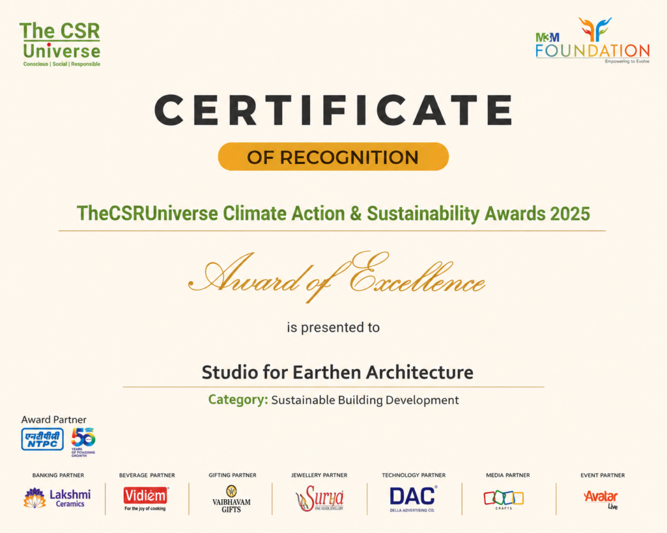This screenshot has width=667, height=533.
Task: Click the green 'Category:' label
Action: (x=238, y=400)
